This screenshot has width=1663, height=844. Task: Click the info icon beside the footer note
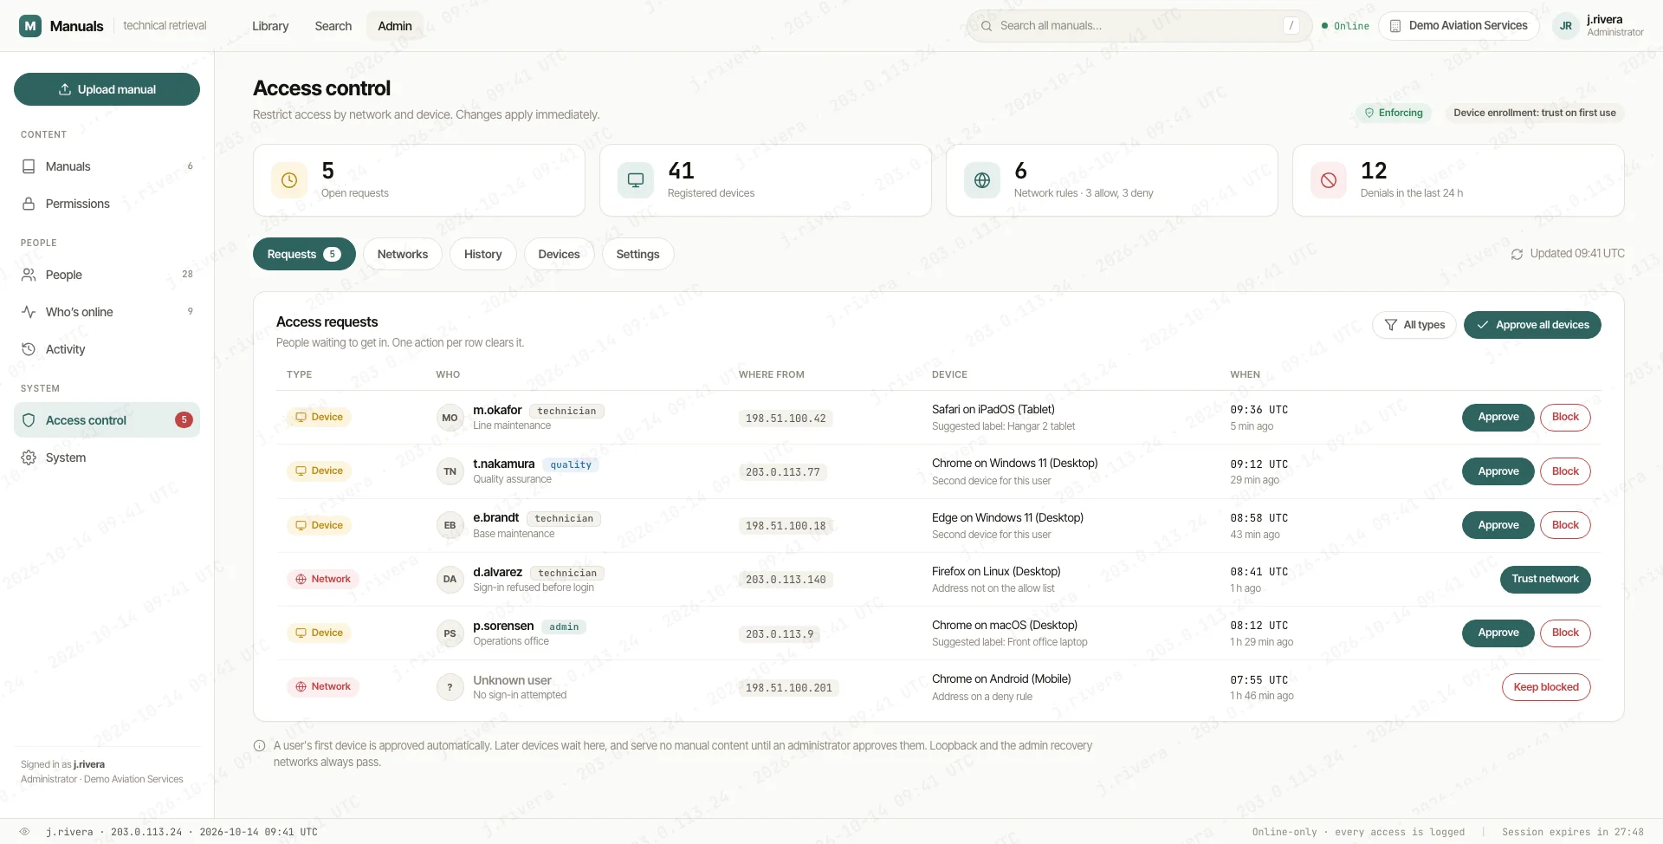tap(259, 746)
